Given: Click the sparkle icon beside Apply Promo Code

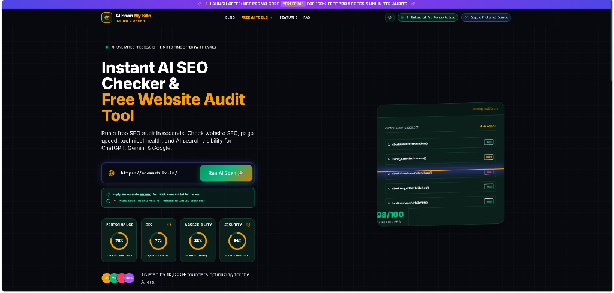Looking at the screenshot, I should [x=109, y=194].
